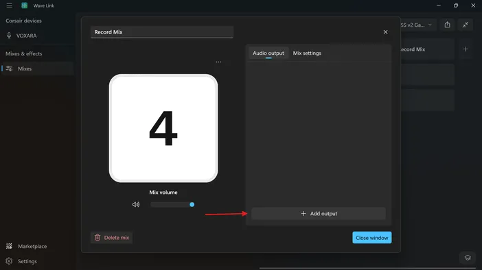Click the Close window button
Screen dimensions: 482x270
372,238
